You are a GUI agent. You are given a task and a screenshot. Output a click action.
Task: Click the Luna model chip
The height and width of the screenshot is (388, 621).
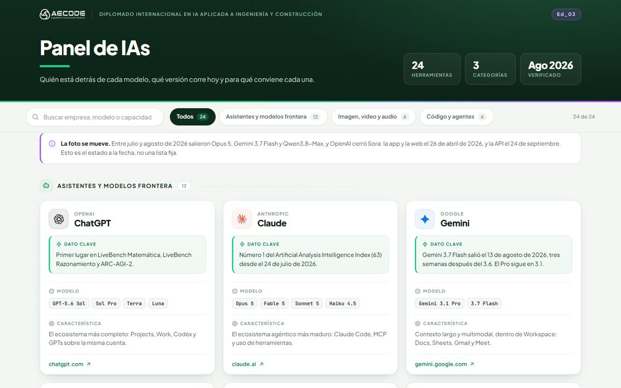coord(158,304)
